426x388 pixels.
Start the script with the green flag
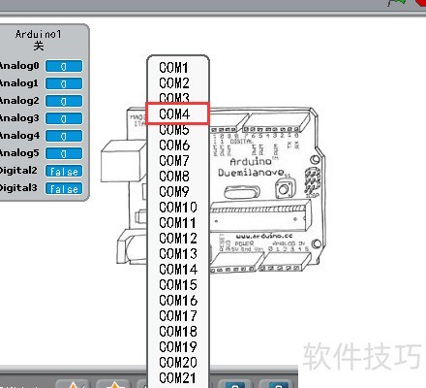[x=396, y=3]
